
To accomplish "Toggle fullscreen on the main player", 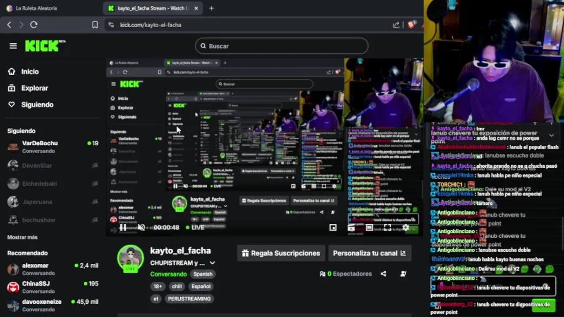I will click(387, 228).
